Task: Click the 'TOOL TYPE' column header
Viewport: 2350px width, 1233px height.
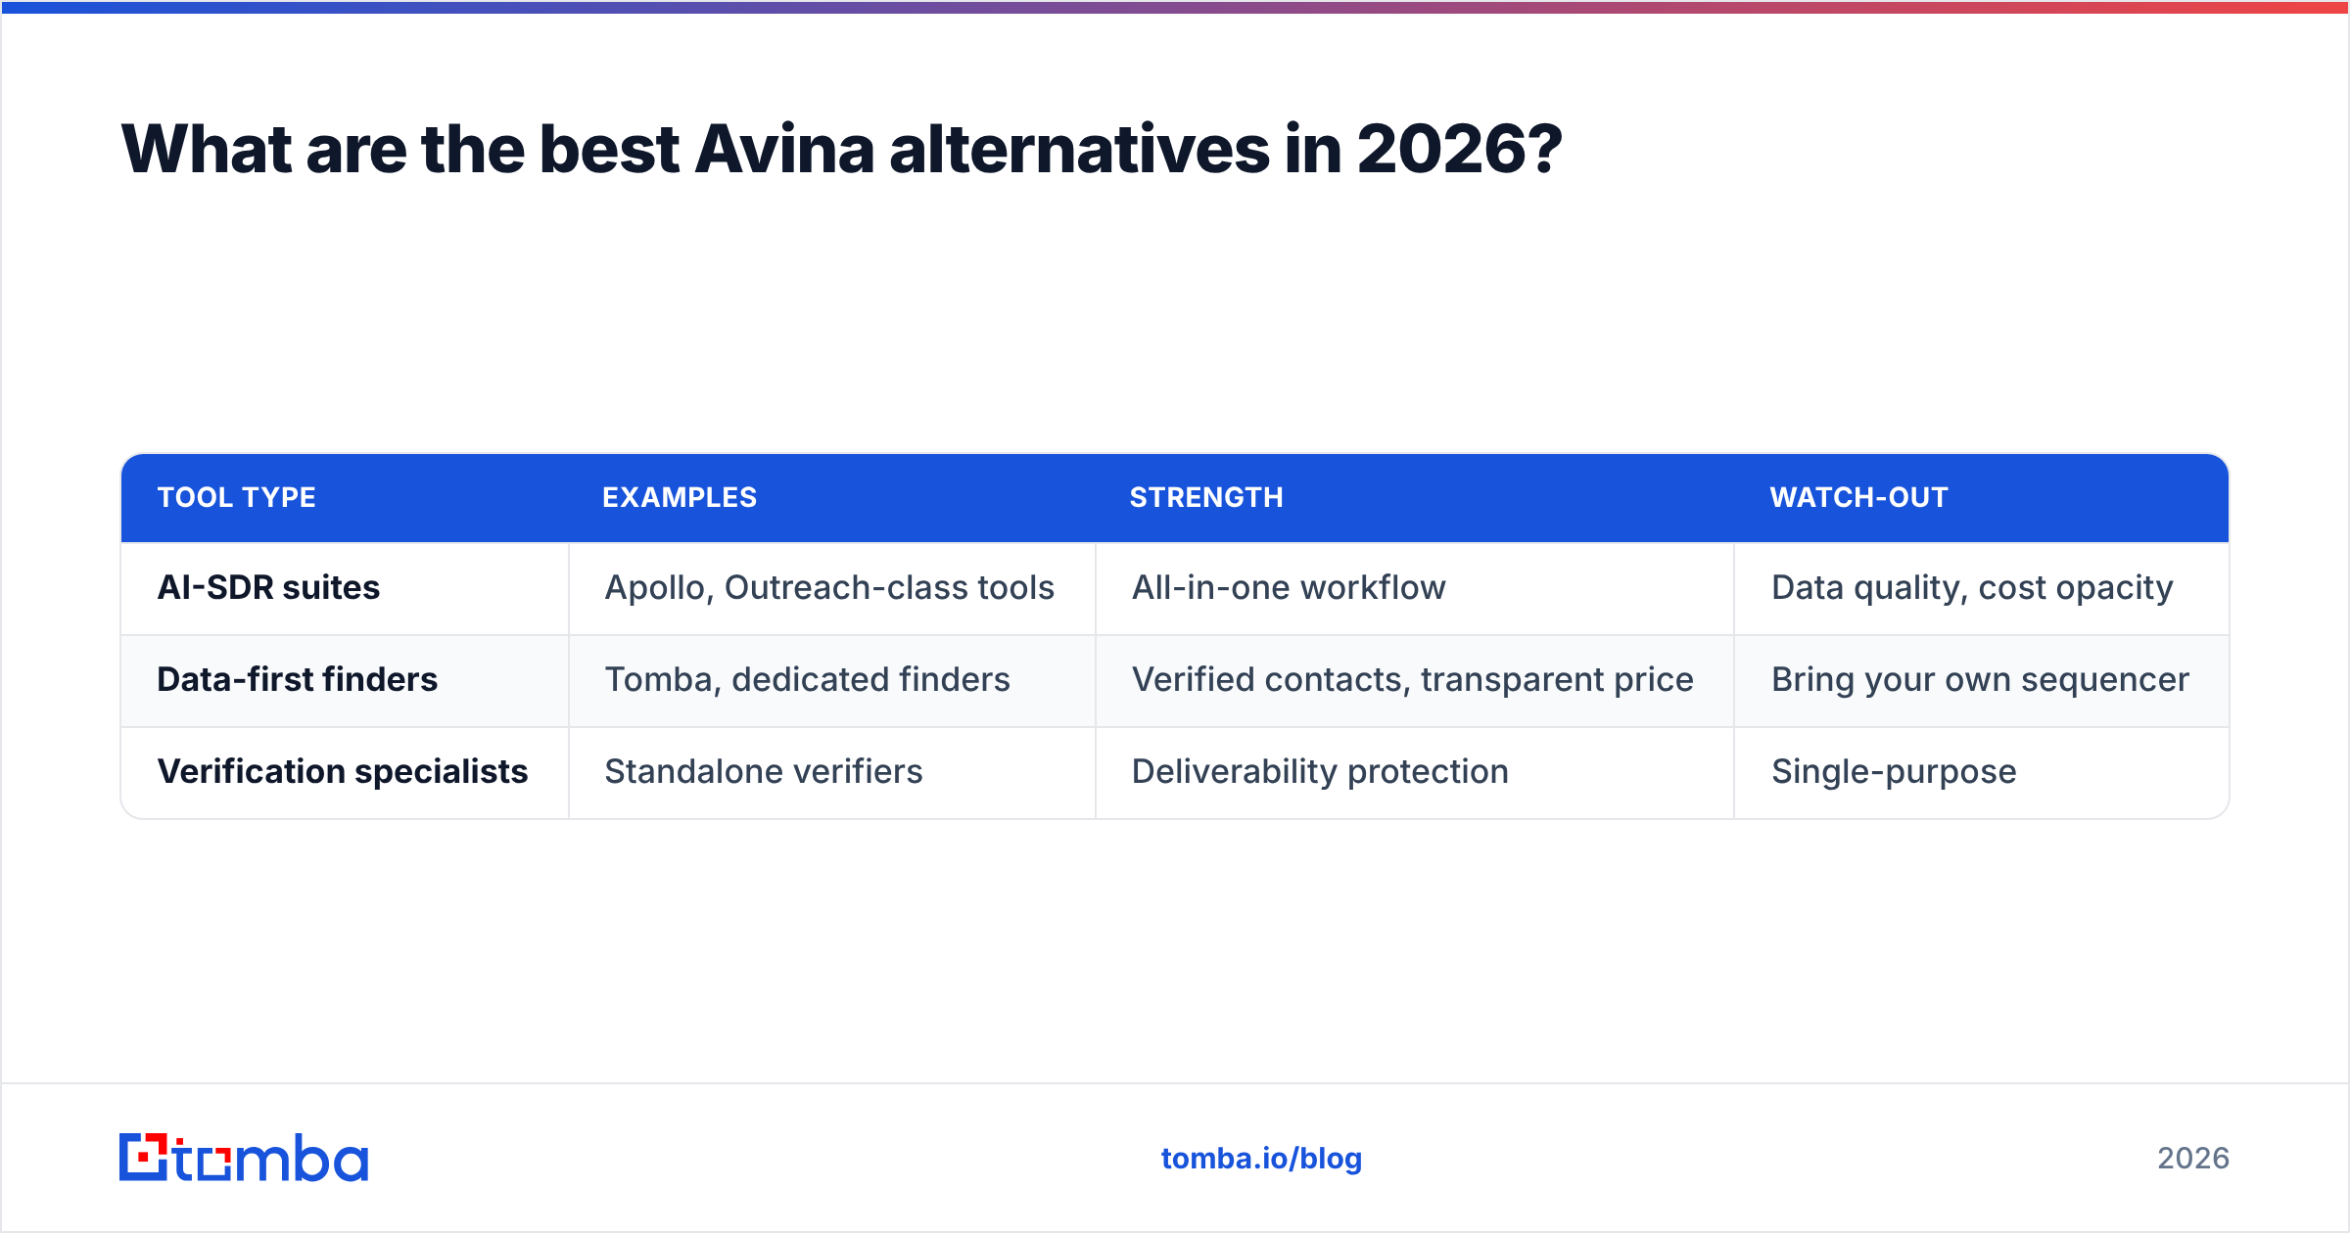Action: (236, 497)
